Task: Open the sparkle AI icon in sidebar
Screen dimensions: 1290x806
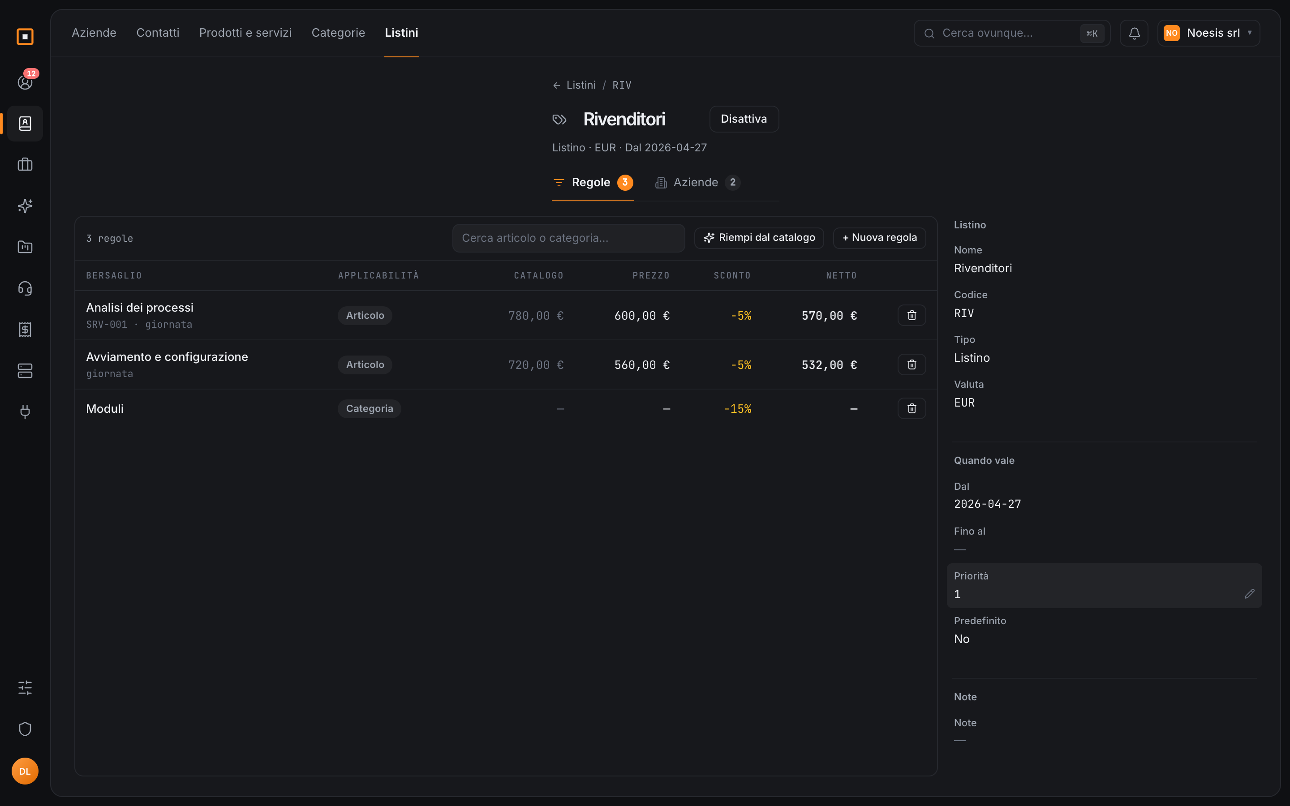Action: click(x=25, y=206)
